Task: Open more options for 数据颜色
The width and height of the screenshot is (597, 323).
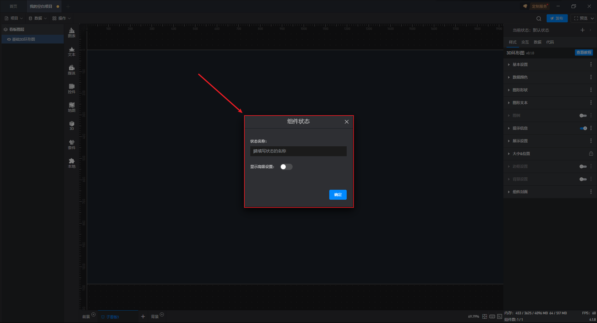Action: click(591, 77)
